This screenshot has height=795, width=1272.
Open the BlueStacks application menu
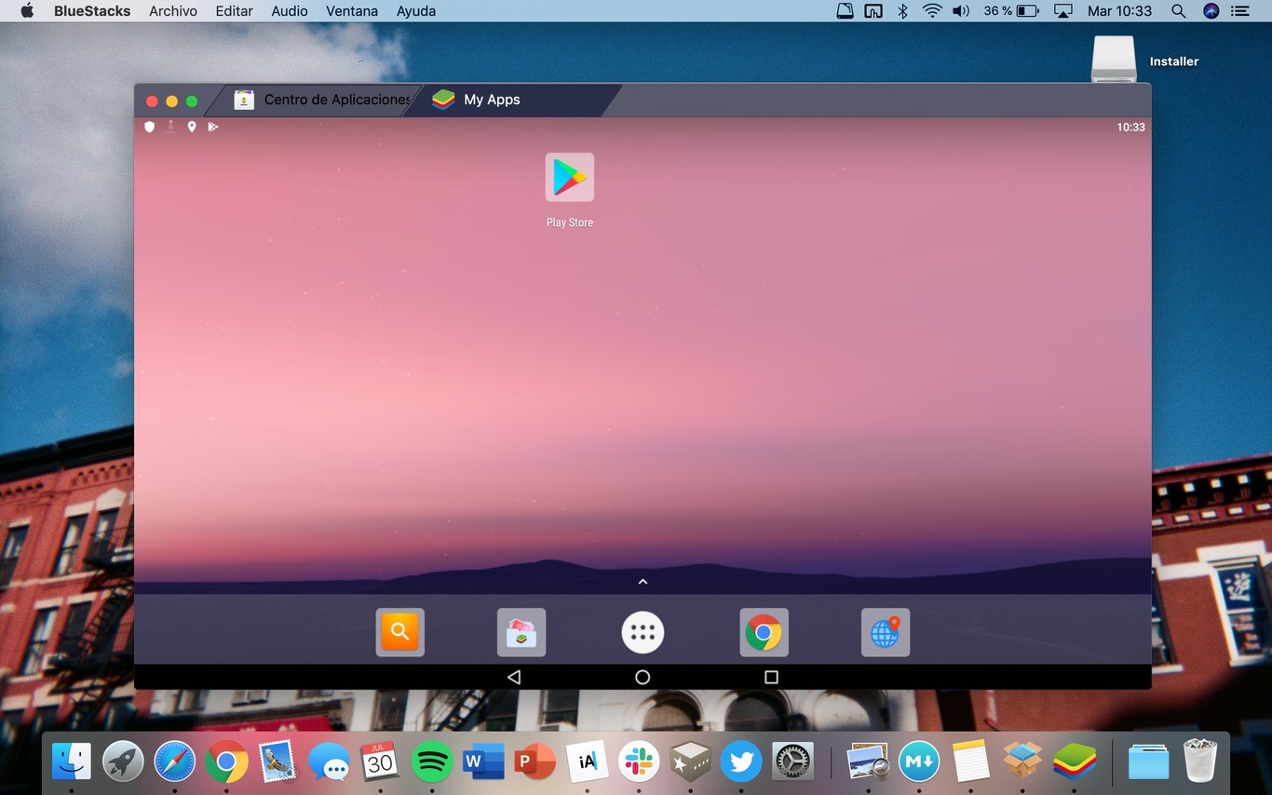click(92, 11)
